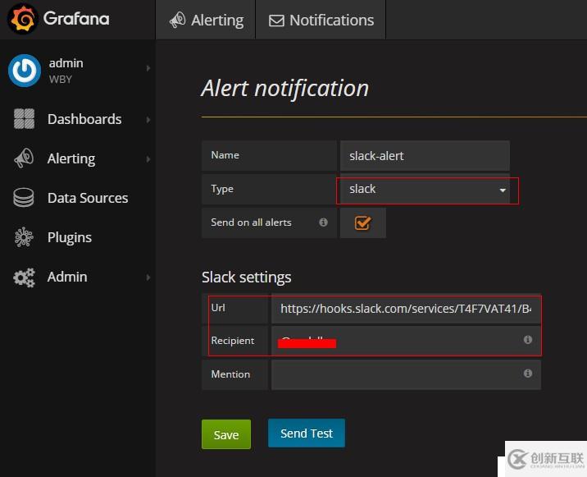Click the Mention field label

pos(230,374)
